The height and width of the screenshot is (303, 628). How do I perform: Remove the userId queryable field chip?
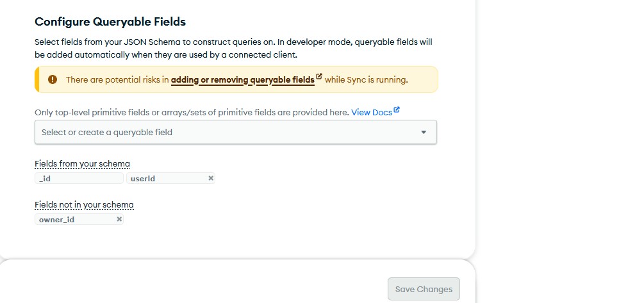click(x=211, y=178)
